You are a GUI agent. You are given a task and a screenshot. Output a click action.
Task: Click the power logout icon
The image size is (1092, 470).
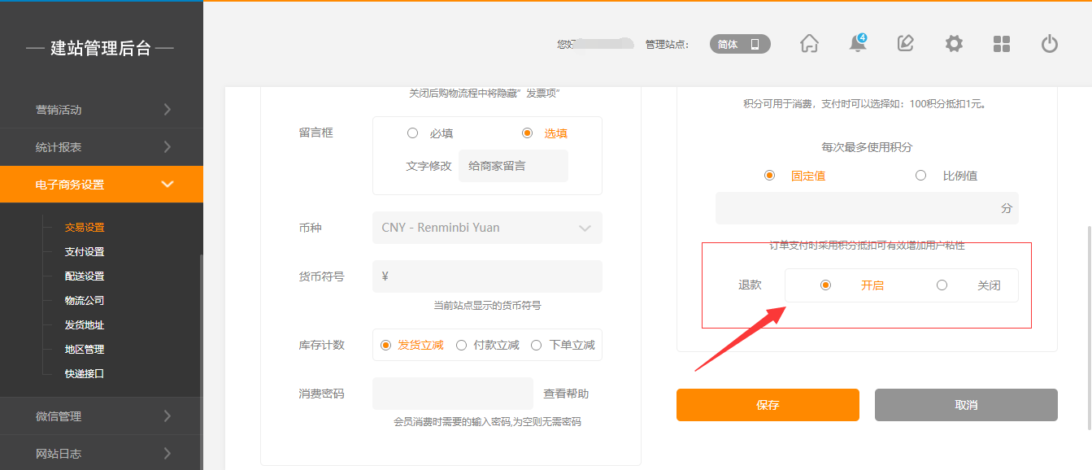point(1050,44)
